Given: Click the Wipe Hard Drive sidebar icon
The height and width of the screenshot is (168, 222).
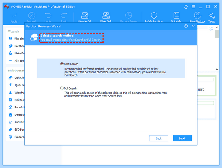Looking at the screenshot, I should pyautogui.click(x=10, y=93).
